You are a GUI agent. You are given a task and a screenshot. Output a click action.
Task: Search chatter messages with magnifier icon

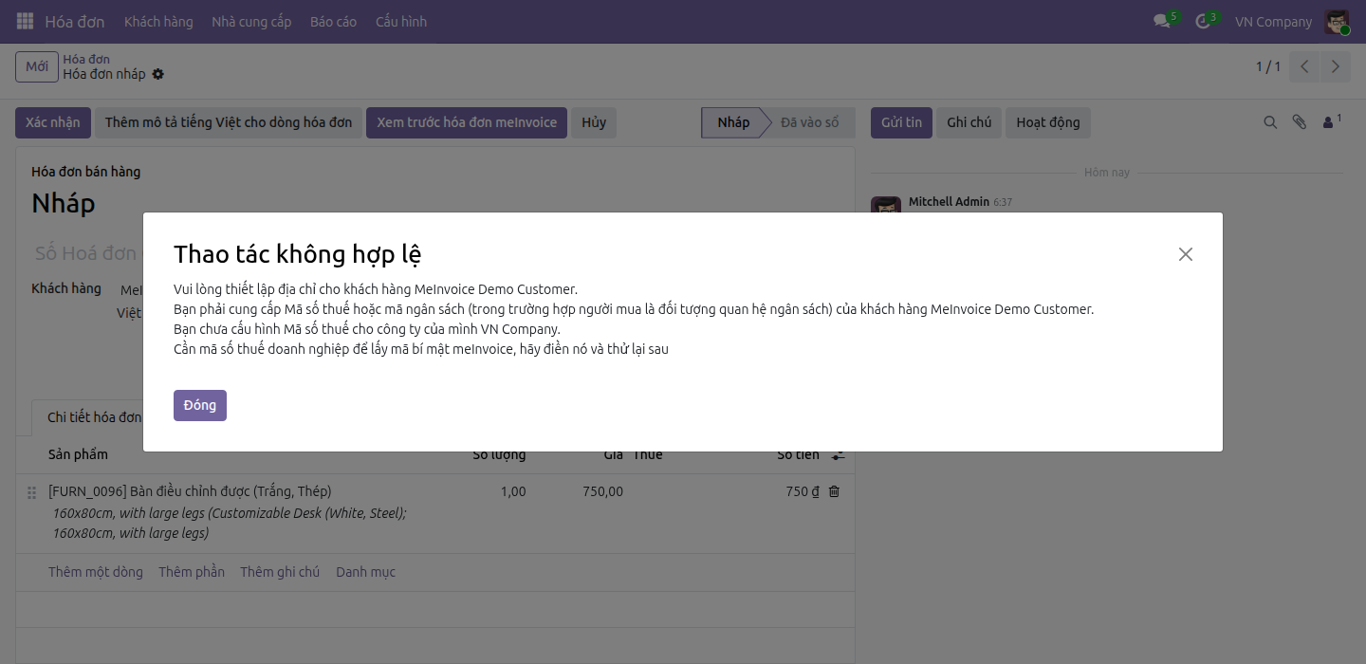[x=1270, y=122]
